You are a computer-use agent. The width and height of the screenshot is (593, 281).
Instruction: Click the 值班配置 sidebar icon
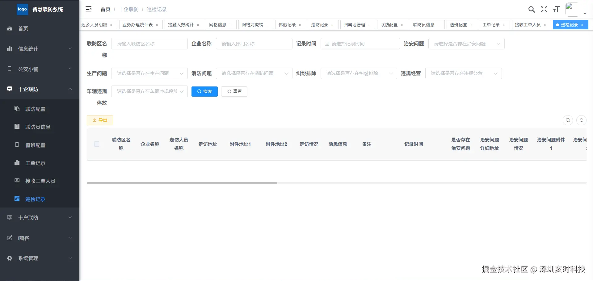[x=17, y=145]
